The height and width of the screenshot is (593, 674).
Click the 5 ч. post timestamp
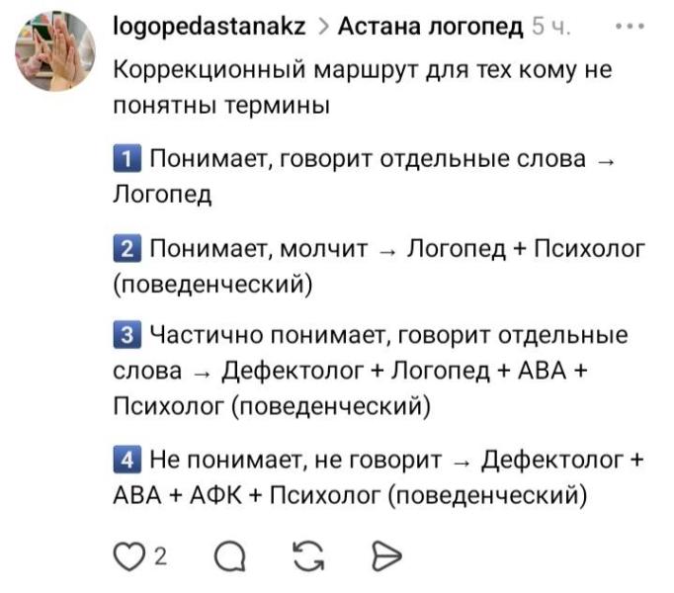tap(552, 27)
